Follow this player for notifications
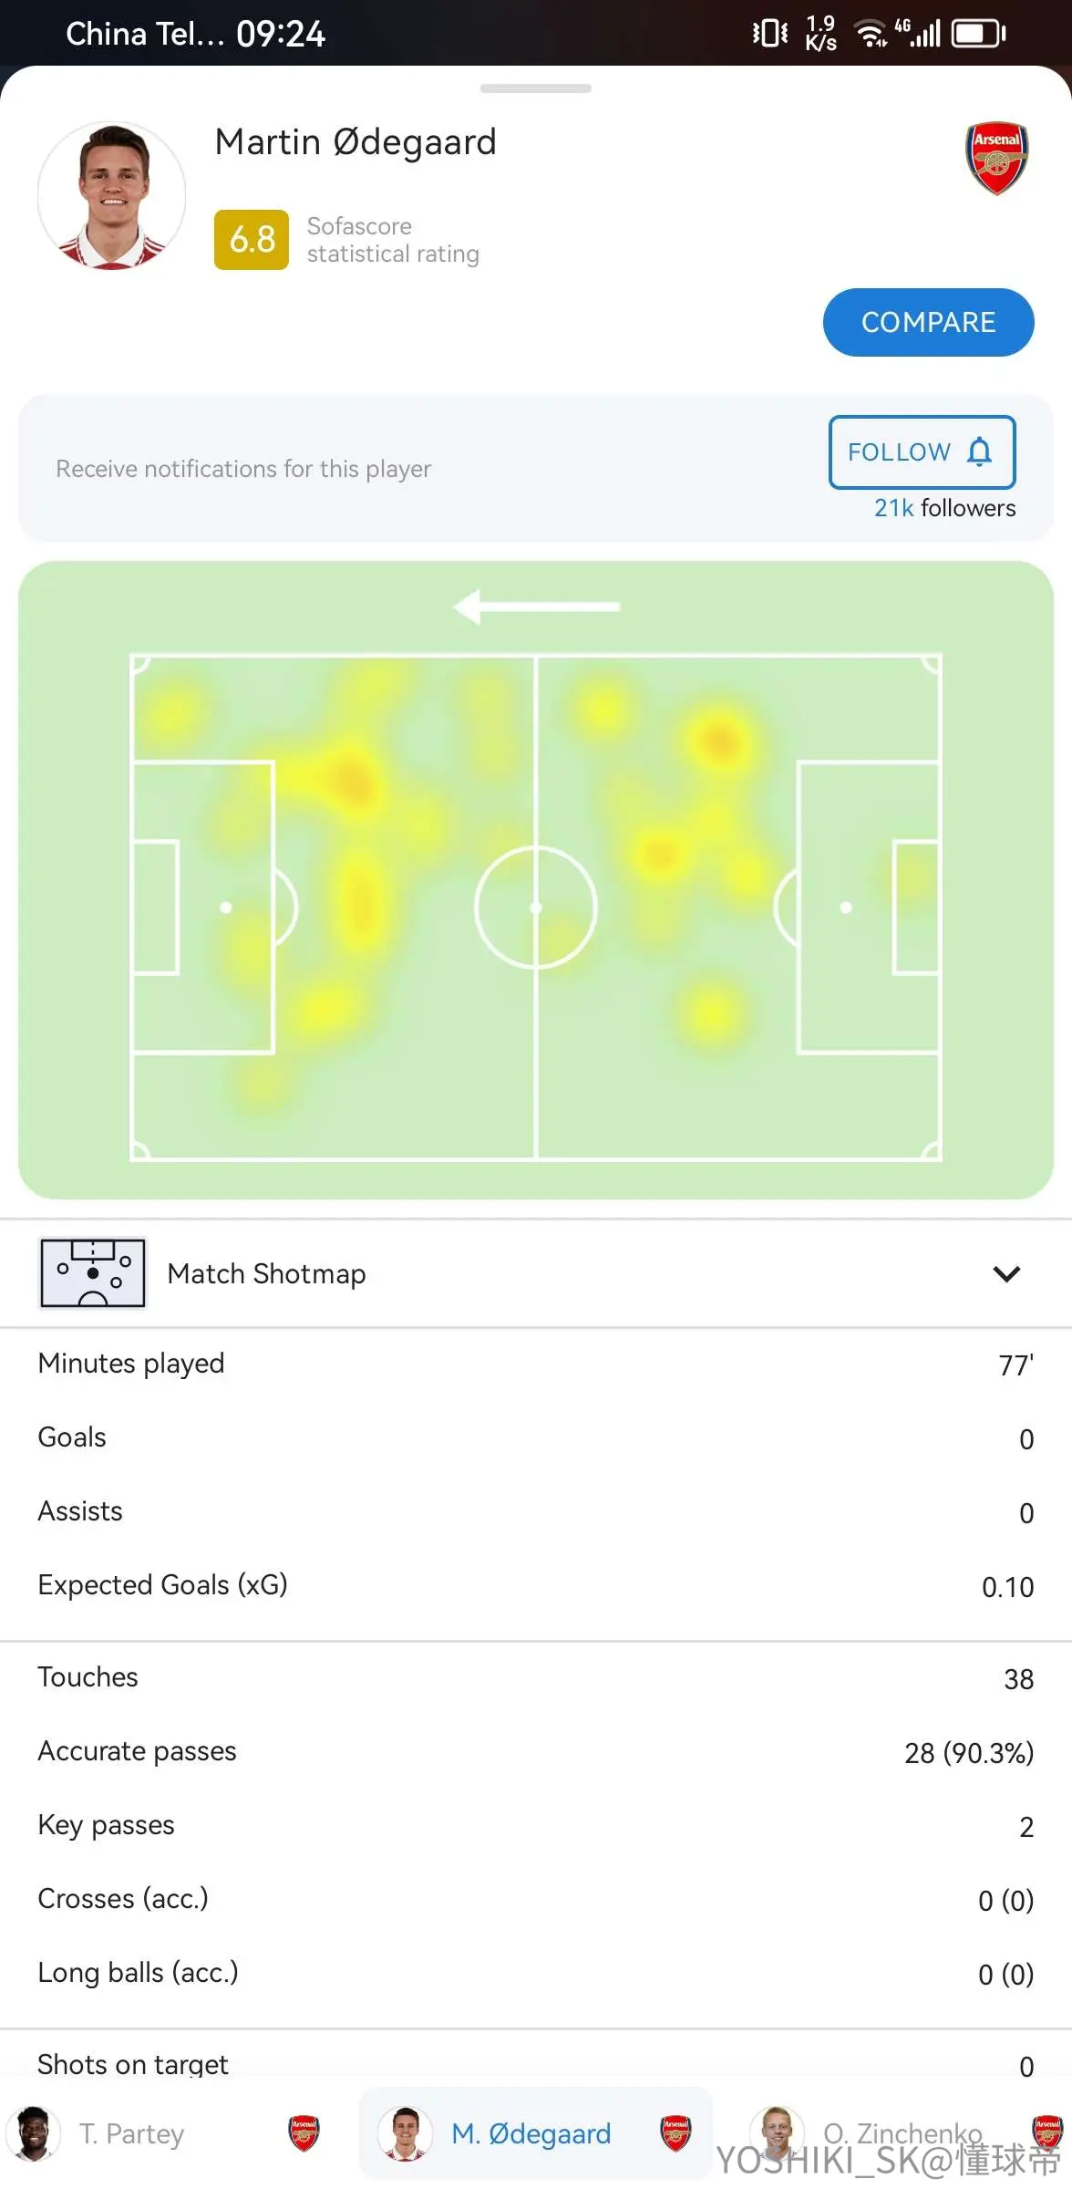1072x2189 pixels. pyautogui.click(x=922, y=451)
